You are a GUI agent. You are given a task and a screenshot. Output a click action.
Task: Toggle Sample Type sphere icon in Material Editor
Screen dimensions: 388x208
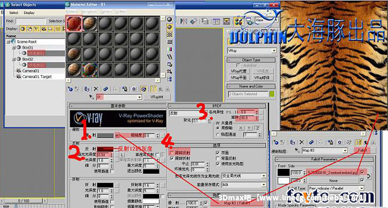170,19
